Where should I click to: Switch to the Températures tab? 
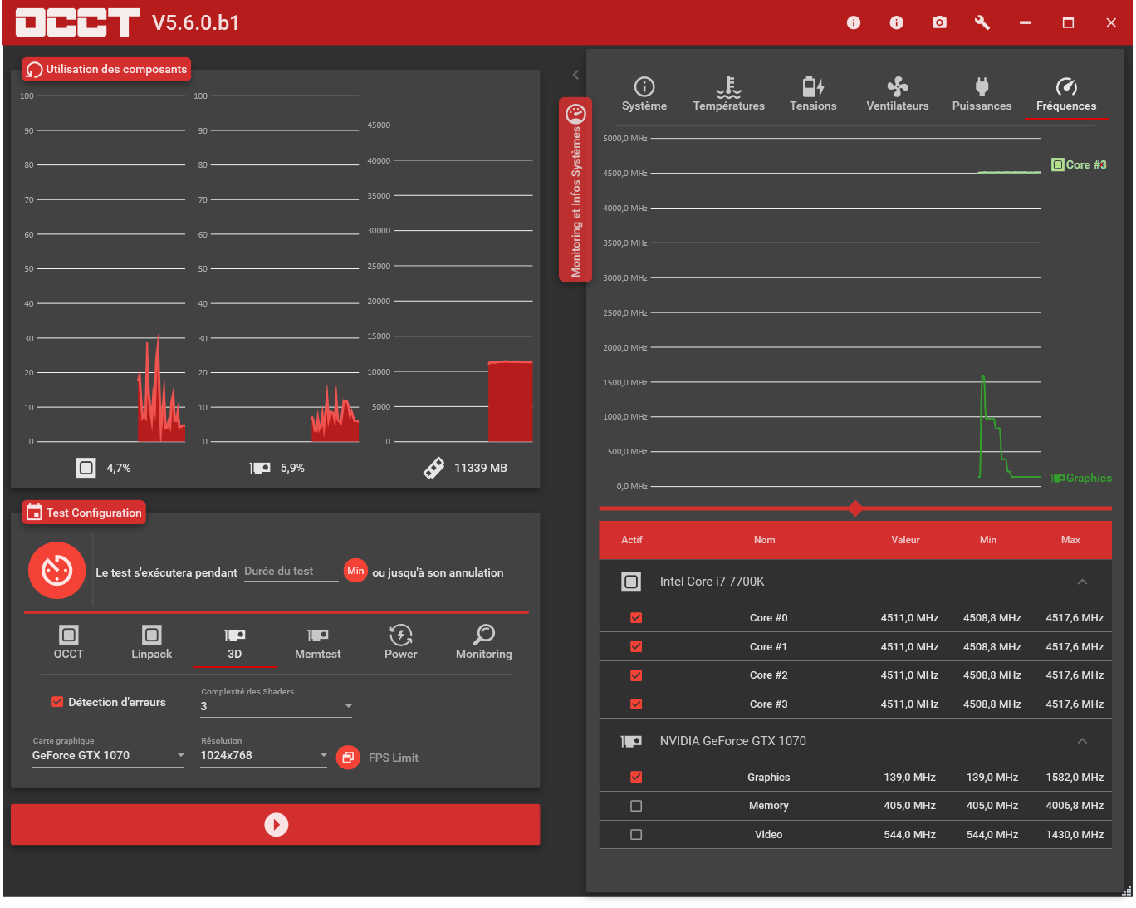pos(729,91)
